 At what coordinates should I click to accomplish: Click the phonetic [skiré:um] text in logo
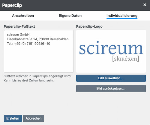point(126,59)
